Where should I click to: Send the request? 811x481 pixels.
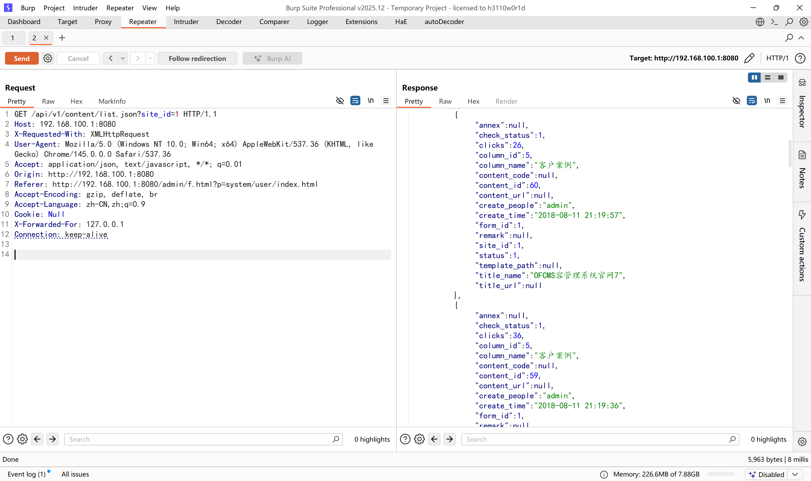[22, 58]
